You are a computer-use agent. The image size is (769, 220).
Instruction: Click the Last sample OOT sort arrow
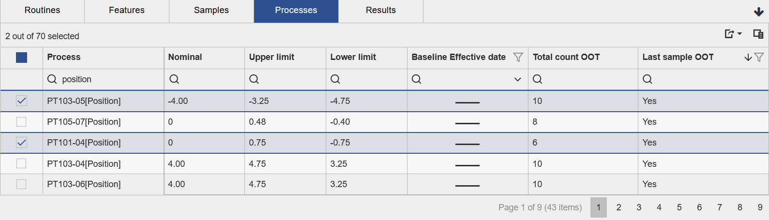748,57
